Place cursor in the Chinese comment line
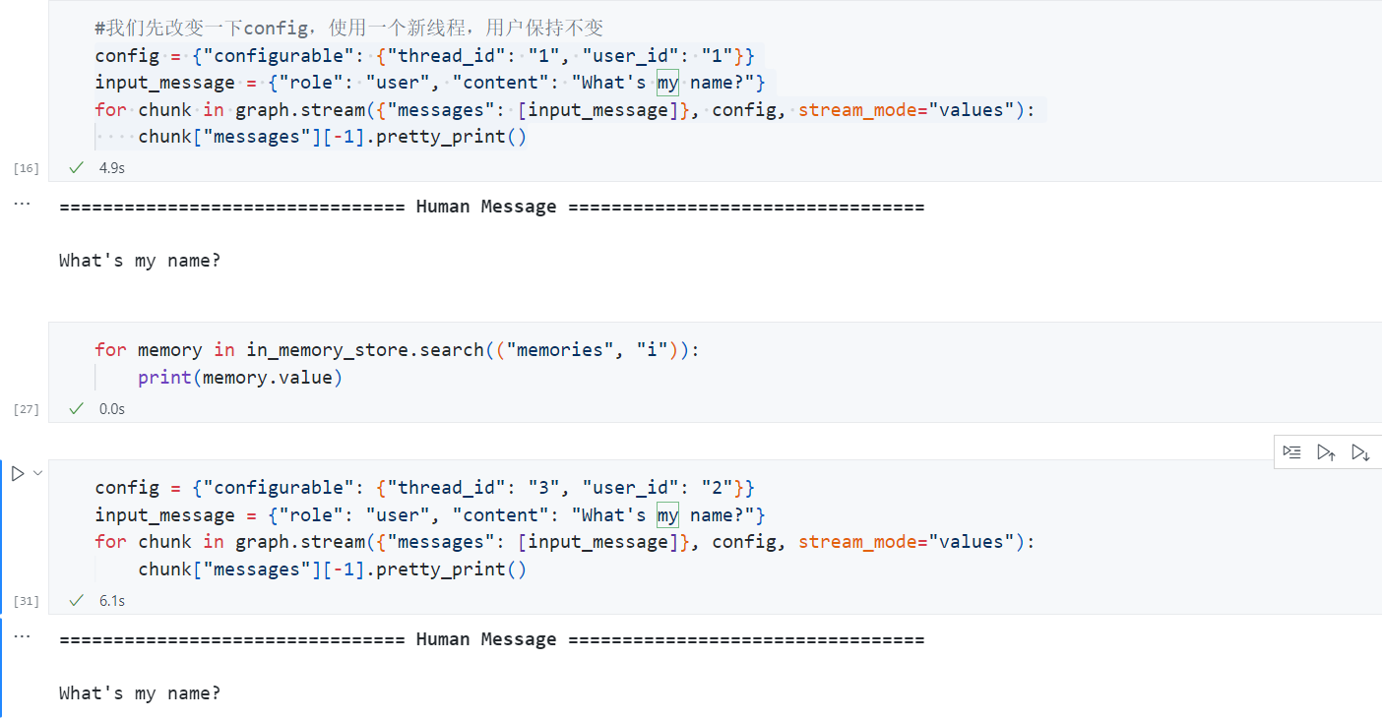Image resolution: width=1382 pixels, height=719 pixels. tap(349, 29)
